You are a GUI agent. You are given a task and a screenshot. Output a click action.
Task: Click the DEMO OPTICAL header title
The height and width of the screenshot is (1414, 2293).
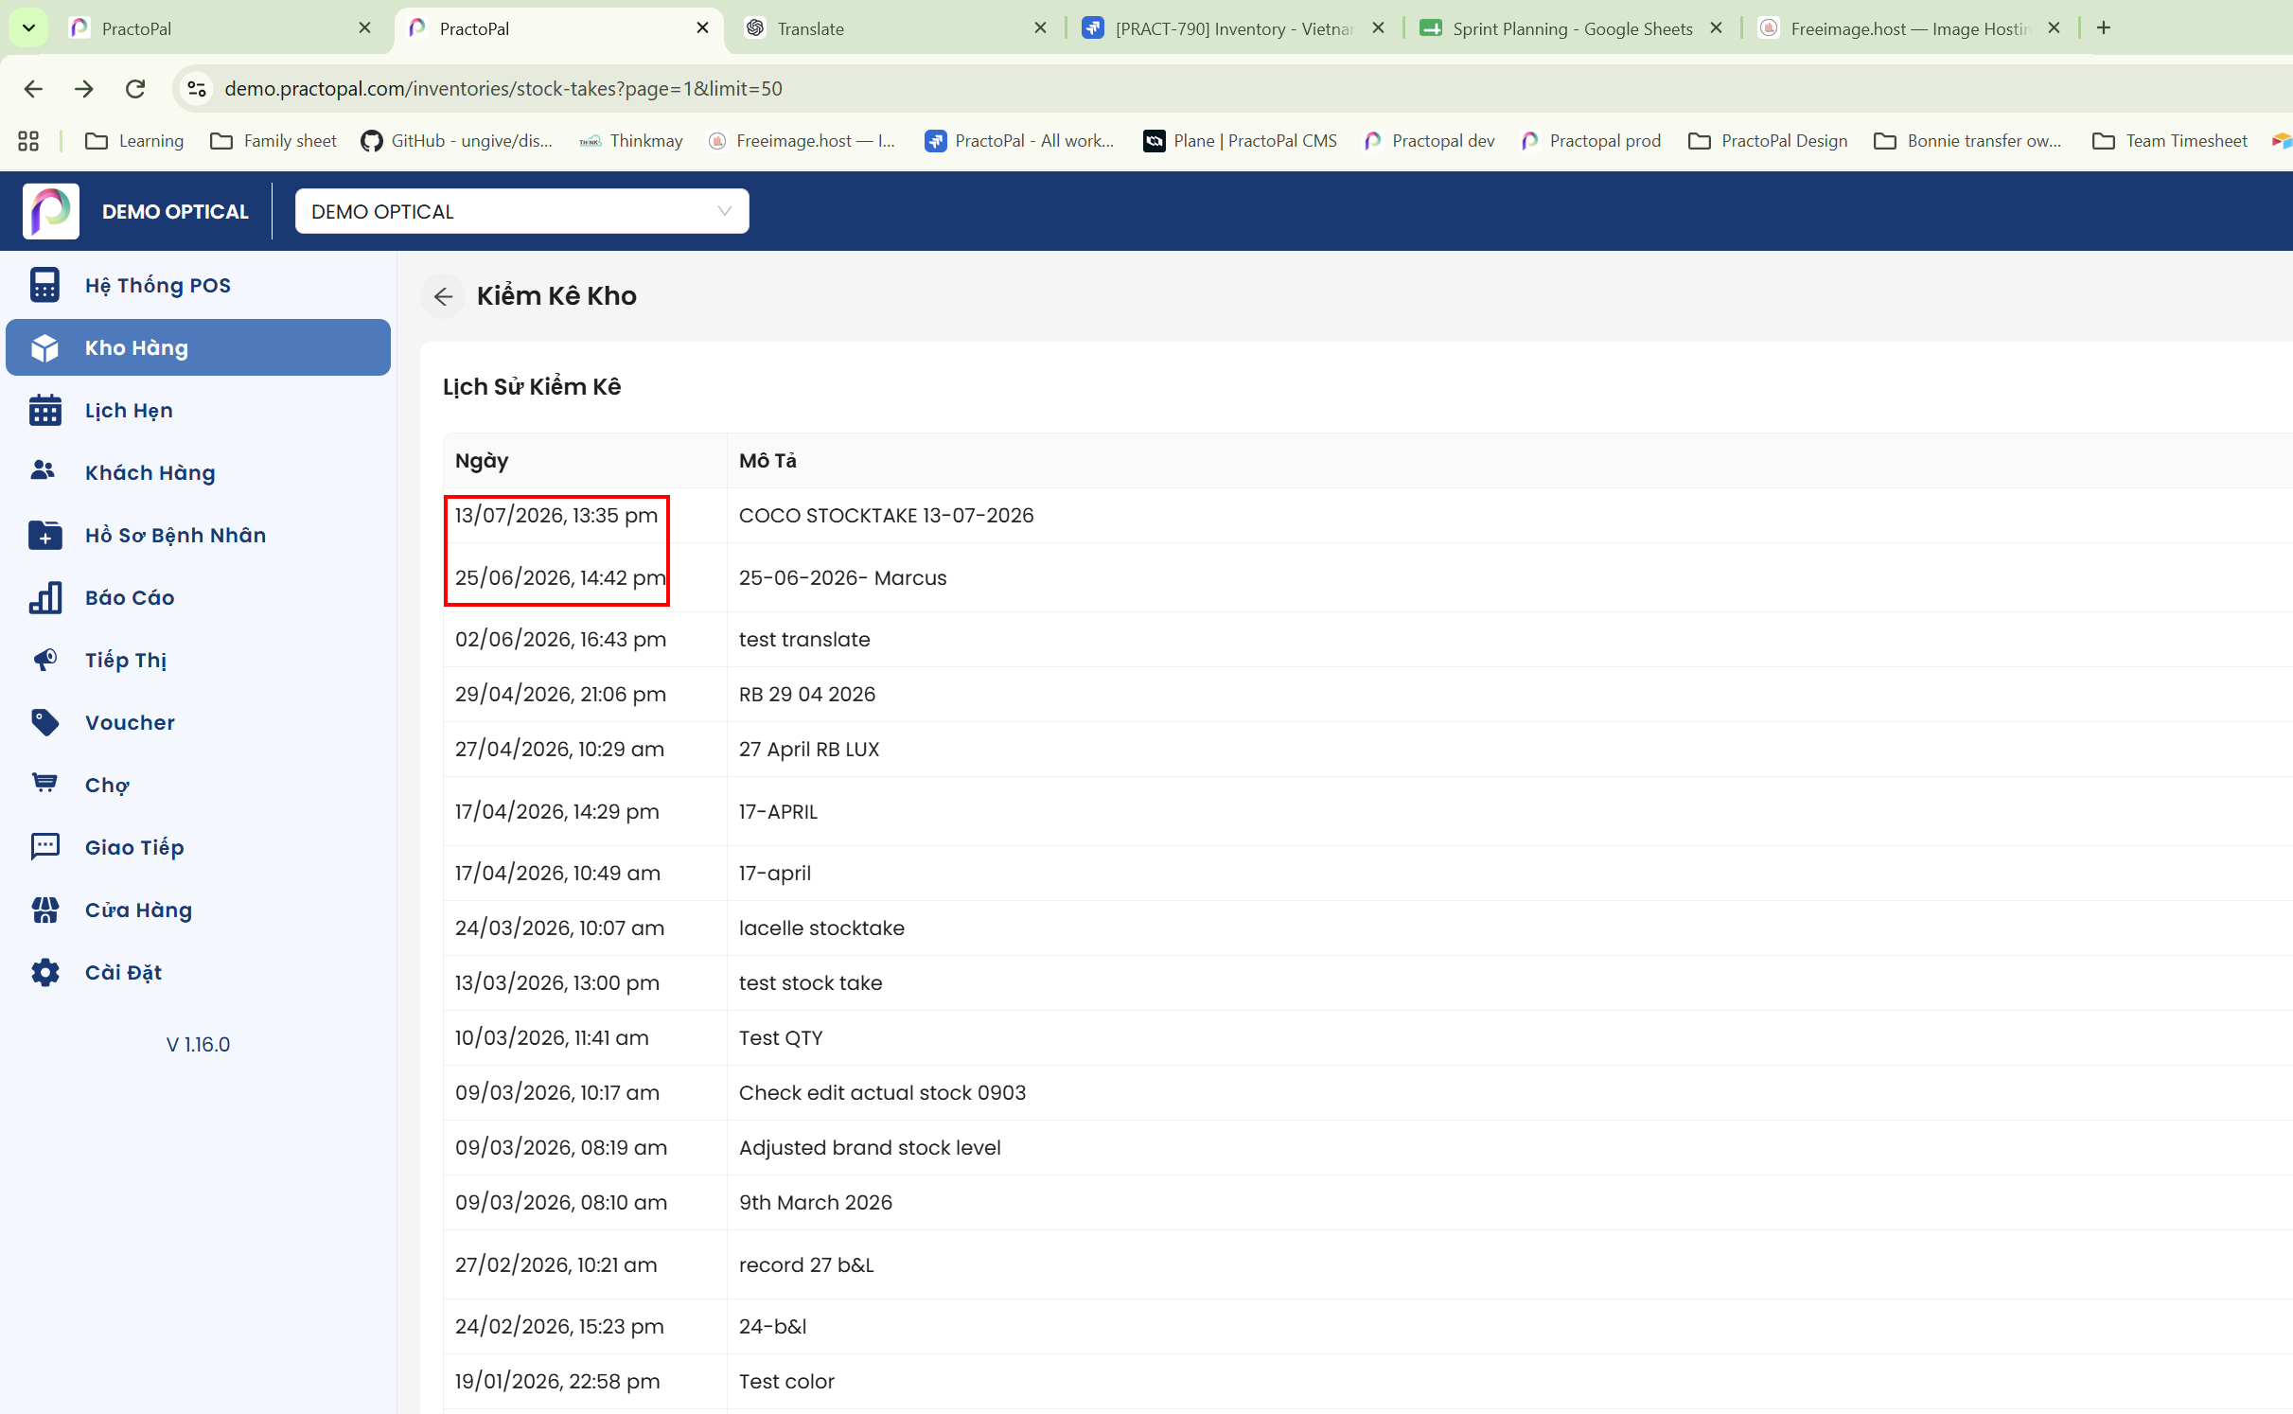(x=175, y=212)
